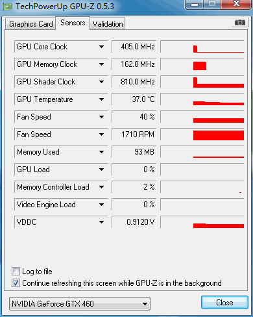
Task: Expand the VDDC sensor dropdown
Action: click(x=101, y=222)
